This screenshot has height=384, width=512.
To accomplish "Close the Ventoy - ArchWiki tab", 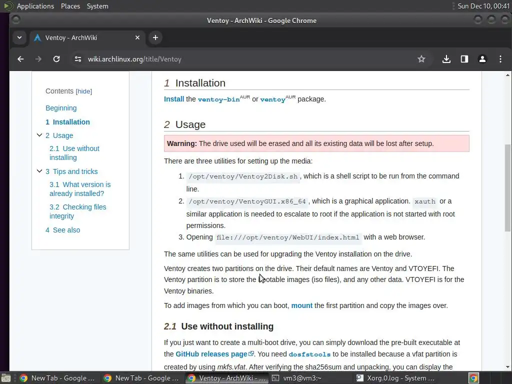I will (x=137, y=37).
